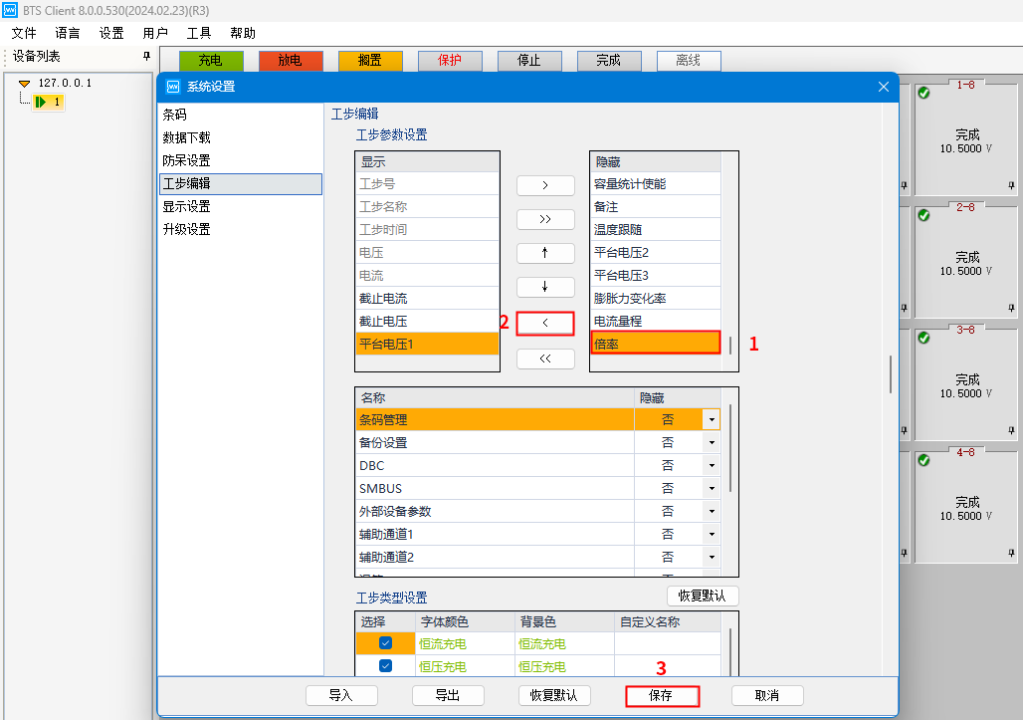Select channel tile 1-8 in main window

(966, 139)
